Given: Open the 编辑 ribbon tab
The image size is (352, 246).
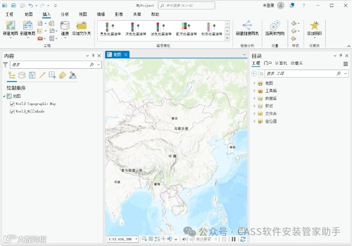Looking at the screenshot, I should coord(101,15).
